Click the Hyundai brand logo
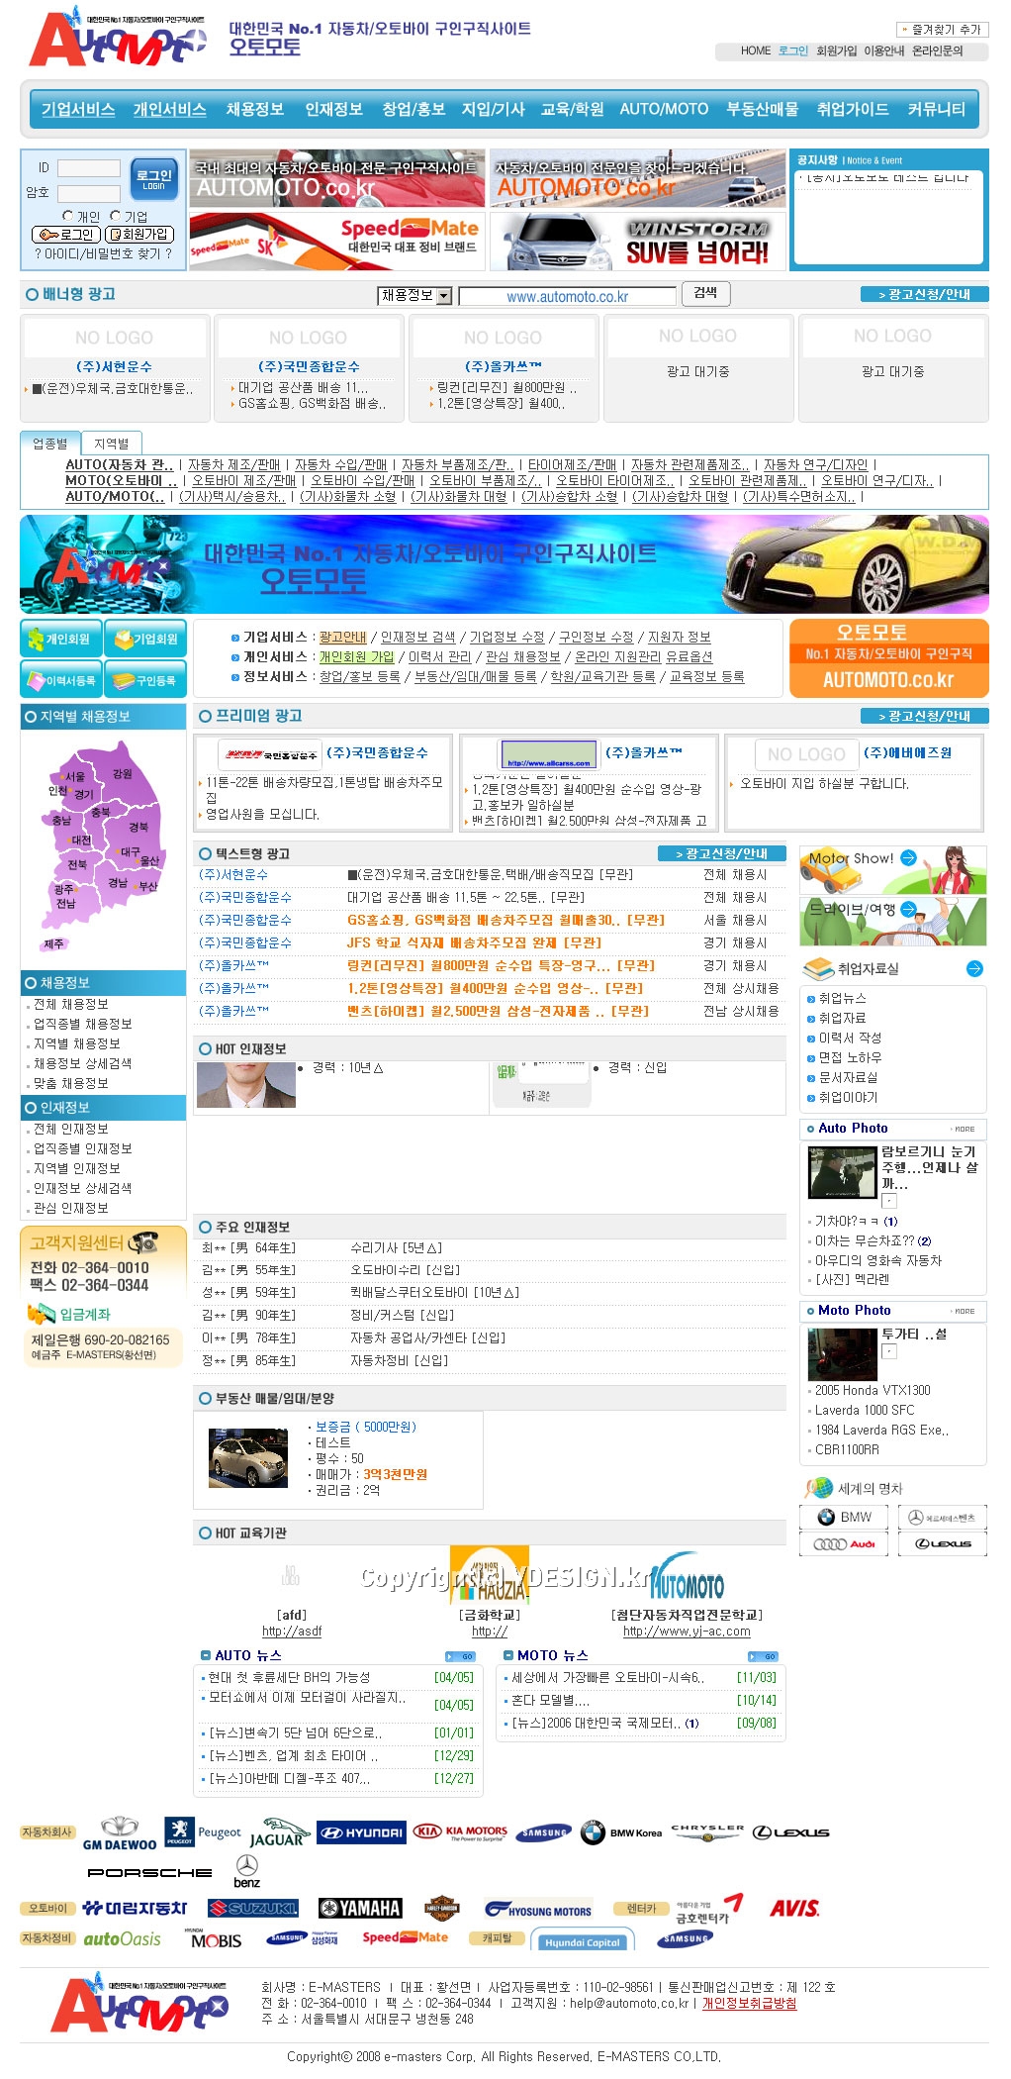The height and width of the screenshot is (2079, 1011). pyautogui.click(x=361, y=1832)
